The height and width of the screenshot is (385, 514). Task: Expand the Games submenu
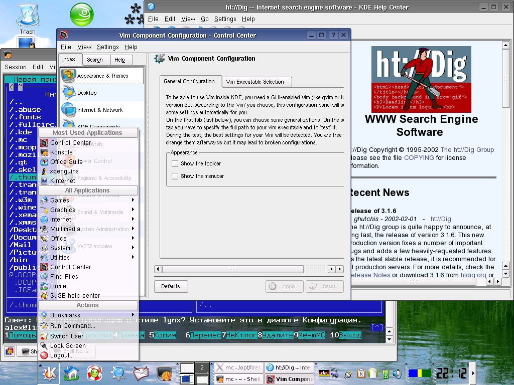(x=88, y=200)
